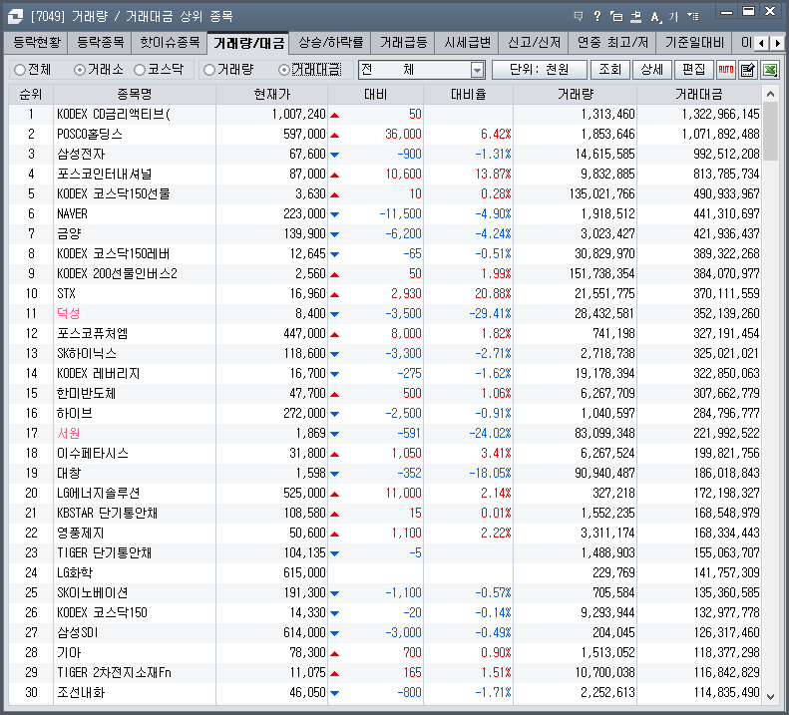Select the pink 서원 stock name
Image resolution: width=789 pixels, height=715 pixels.
point(69,433)
